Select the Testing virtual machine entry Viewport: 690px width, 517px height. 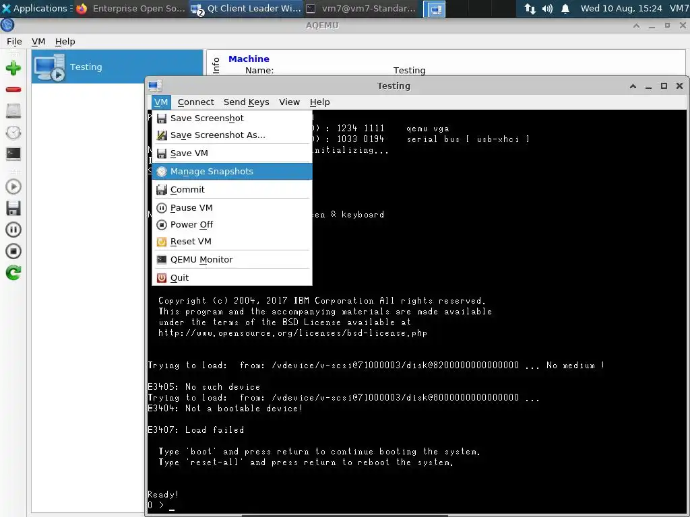pos(117,67)
